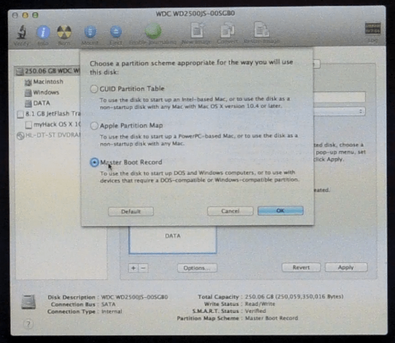The height and width of the screenshot is (343, 395).
Task: Click 'Verified' S.M.A.R.T. status value
Action: pyautogui.click(x=255, y=311)
